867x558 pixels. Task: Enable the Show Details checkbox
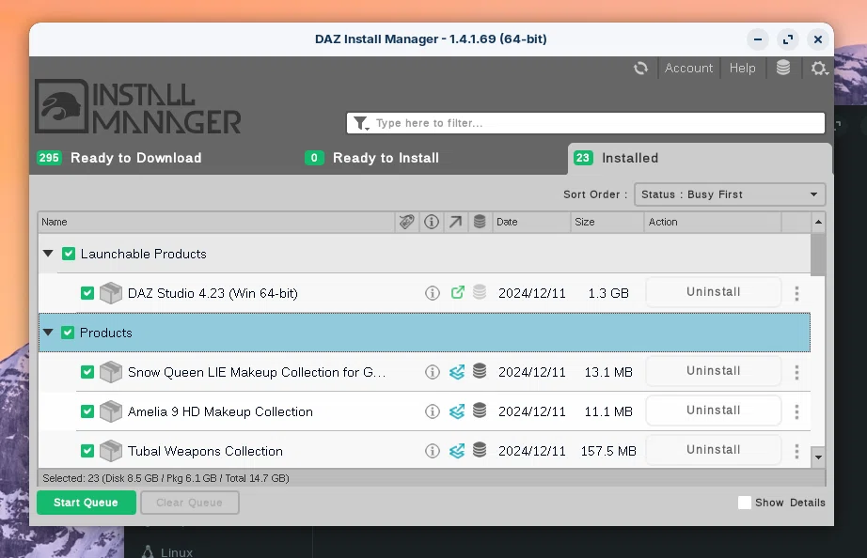(x=744, y=503)
